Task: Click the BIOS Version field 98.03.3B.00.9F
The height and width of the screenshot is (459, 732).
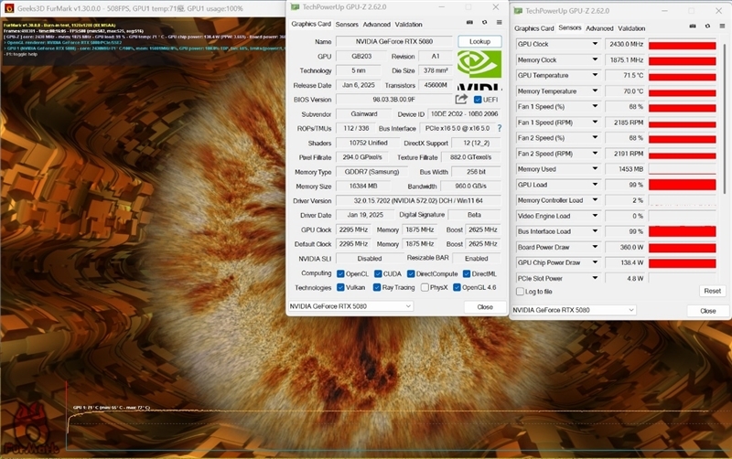Action: tap(394, 100)
